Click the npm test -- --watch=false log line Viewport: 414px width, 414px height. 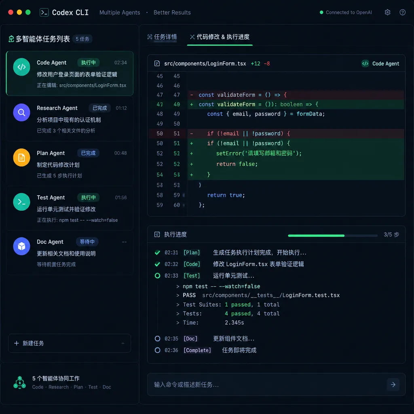coord(218,286)
